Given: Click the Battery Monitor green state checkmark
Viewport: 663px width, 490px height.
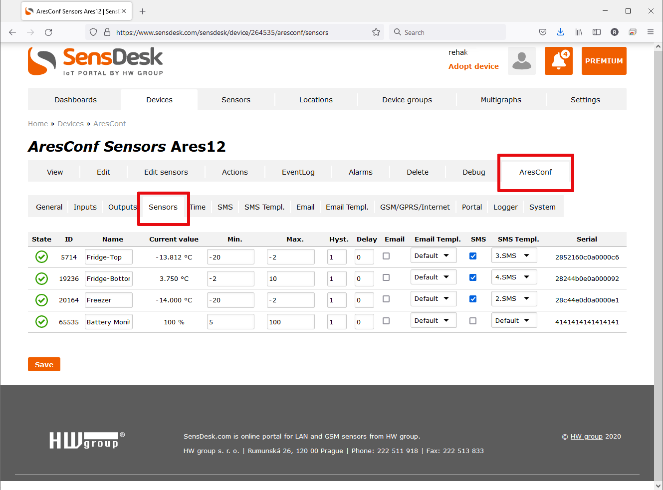Looking at the screenshot, I should point(41,322).
